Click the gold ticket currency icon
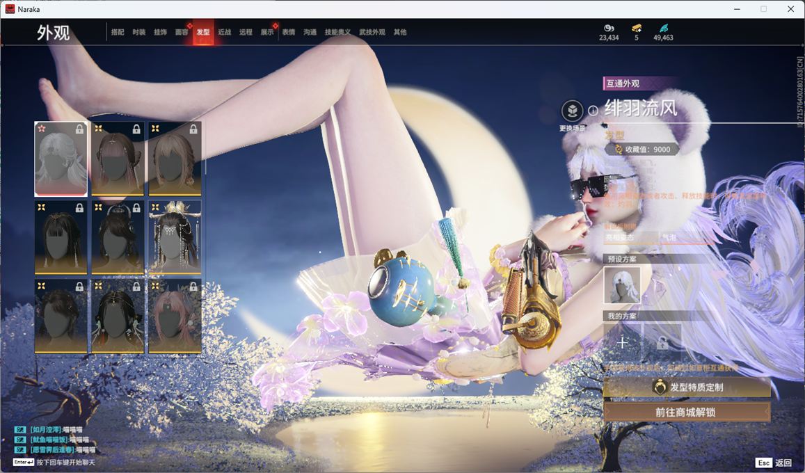 [x=636, y=28]
